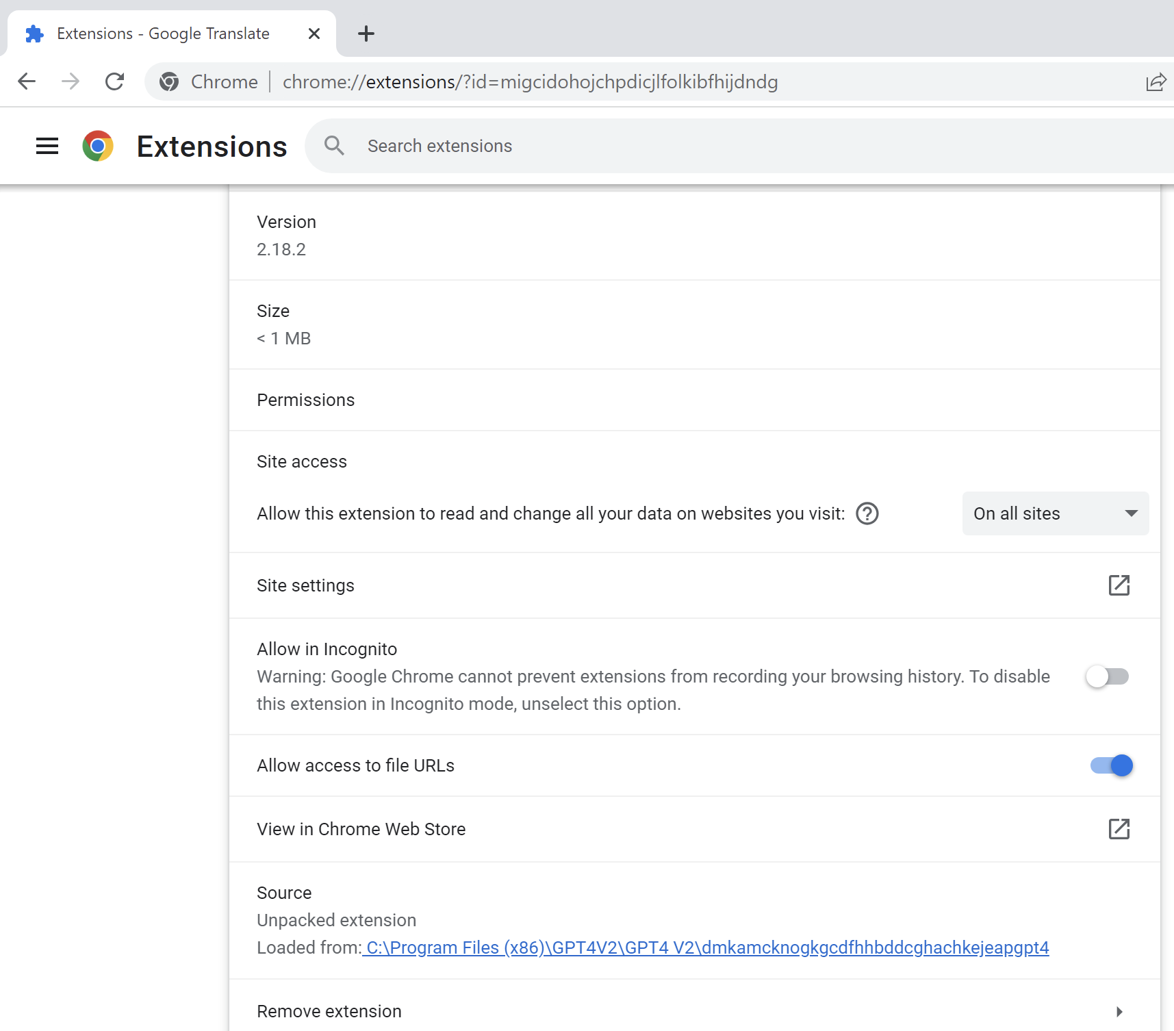Click the back navigation arrow
Image resolution: width=1174 pixels, height=1031 pixels.
(27, 81)
